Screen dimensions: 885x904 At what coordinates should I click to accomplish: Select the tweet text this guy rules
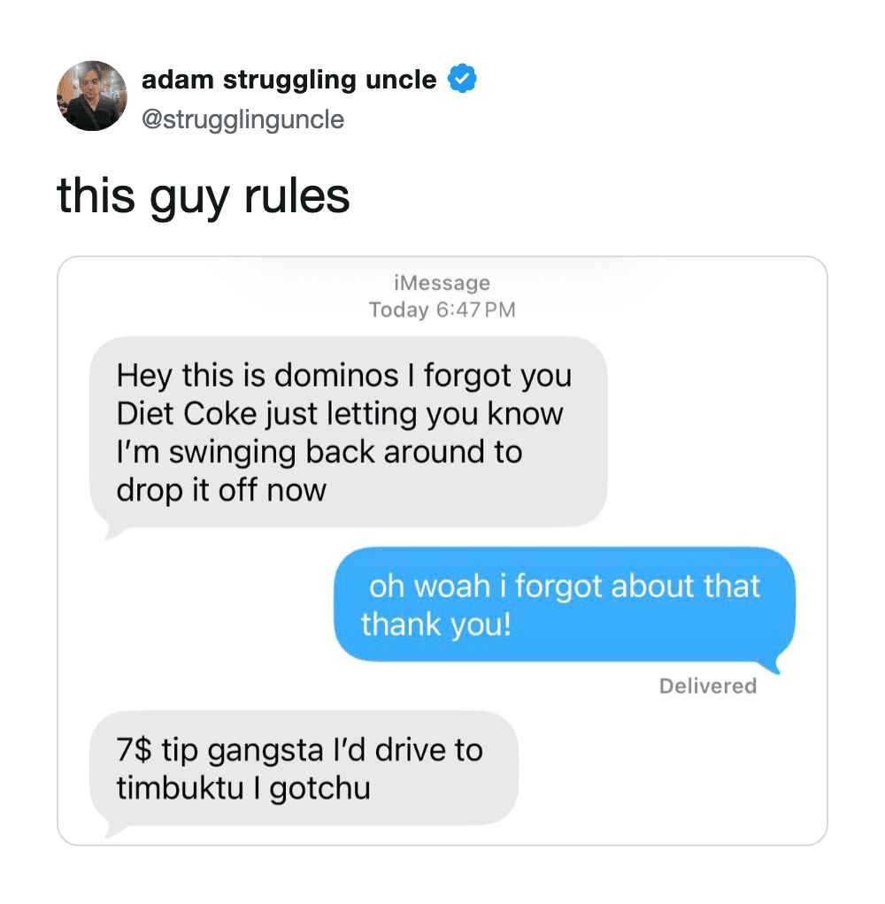point(204,197)
